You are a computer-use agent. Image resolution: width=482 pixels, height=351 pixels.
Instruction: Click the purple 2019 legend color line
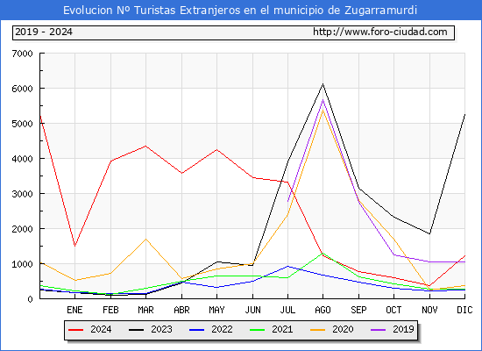tap(378, 330)
